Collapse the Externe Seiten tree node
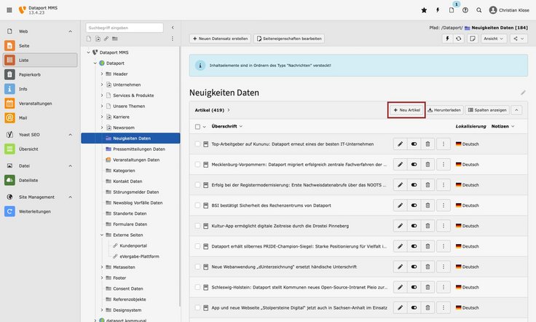Viewport: 536px width, 322px height. (x=102, y=235)
